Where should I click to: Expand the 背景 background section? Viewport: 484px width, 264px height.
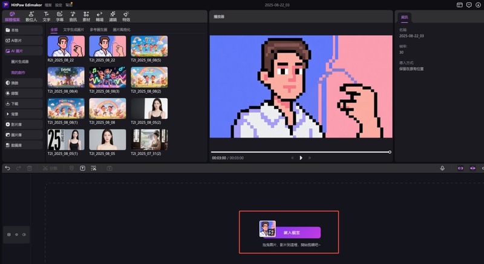pyautogui.click(x=24, y=114)
